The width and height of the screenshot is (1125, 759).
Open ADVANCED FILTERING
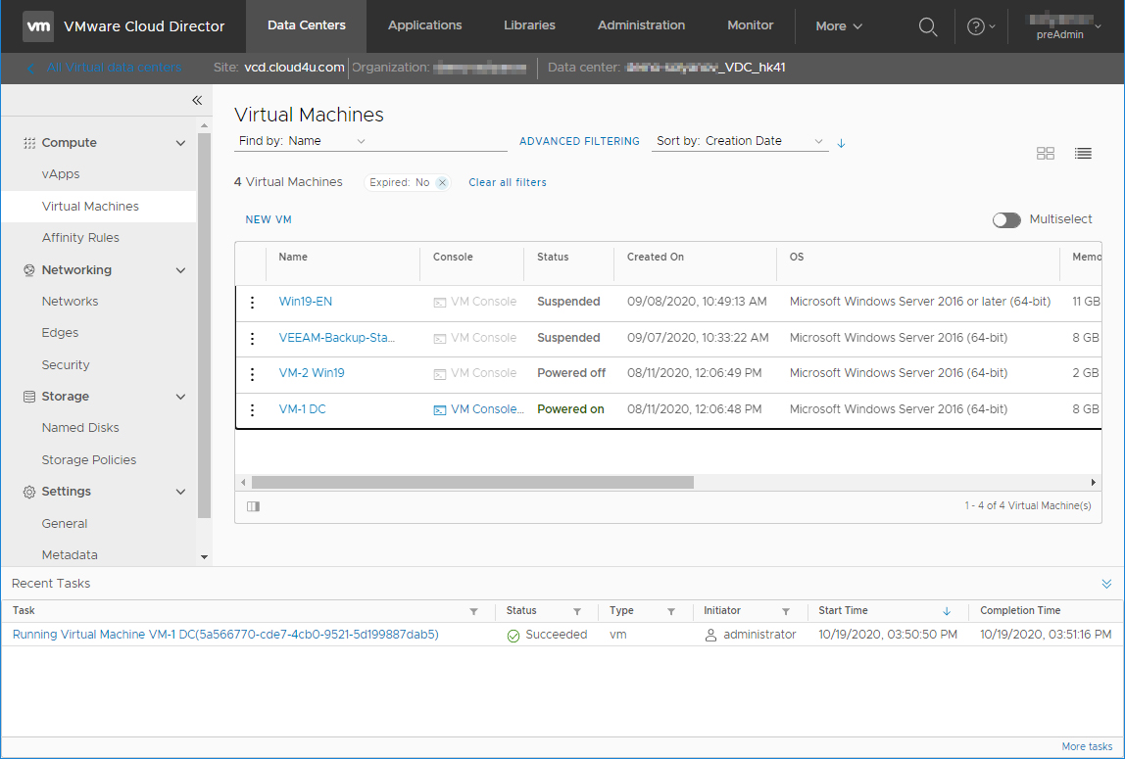click(580, 142)
